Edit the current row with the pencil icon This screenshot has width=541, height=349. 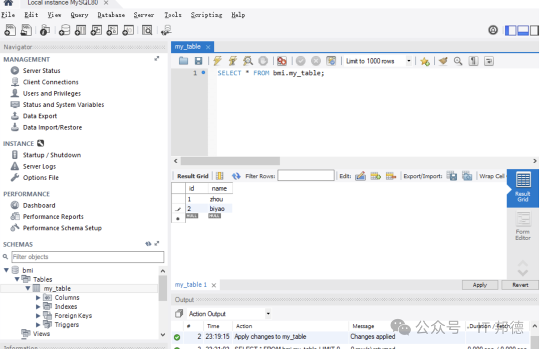click(360, 176)
